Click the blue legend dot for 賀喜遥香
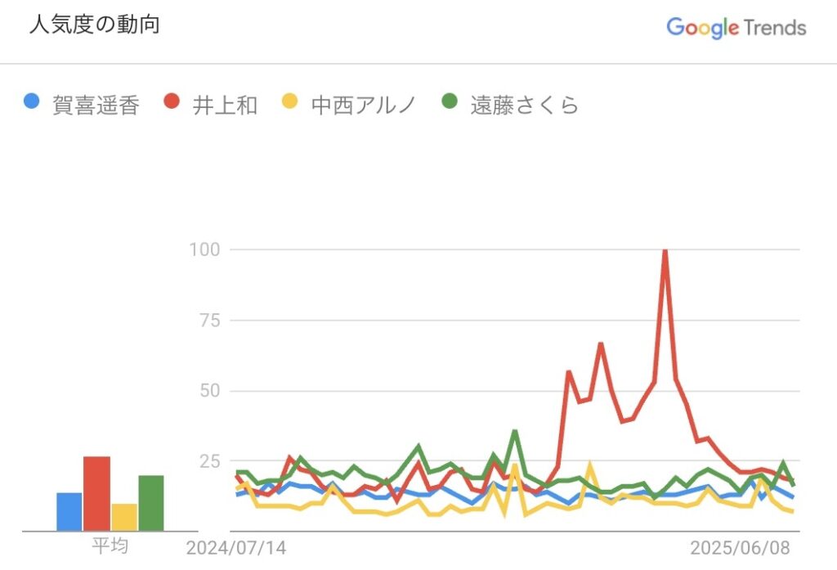The image size is (837, 570). coord(32,101)
